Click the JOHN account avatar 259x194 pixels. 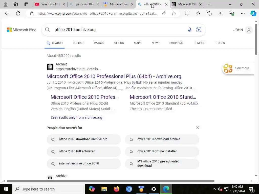(249, 30)
